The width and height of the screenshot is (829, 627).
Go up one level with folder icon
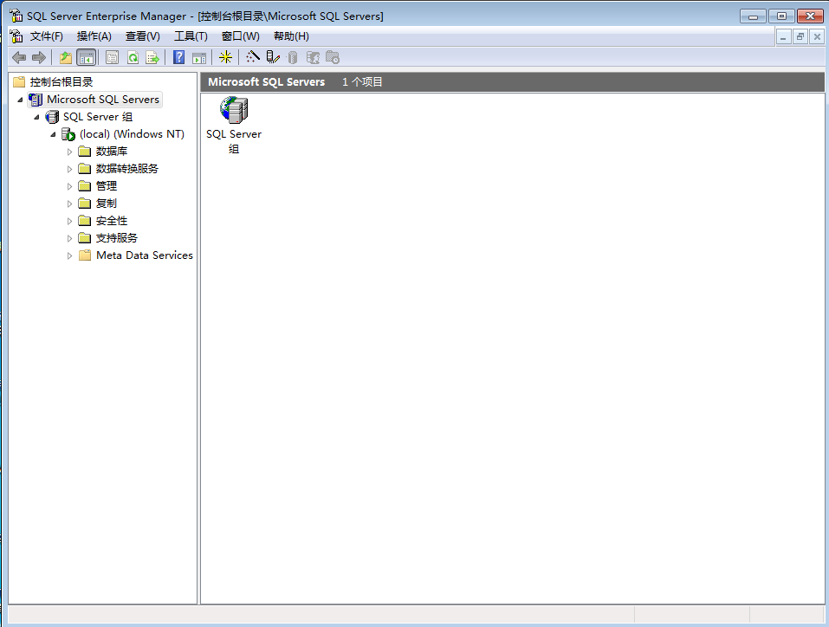click(x=66, y=57)
